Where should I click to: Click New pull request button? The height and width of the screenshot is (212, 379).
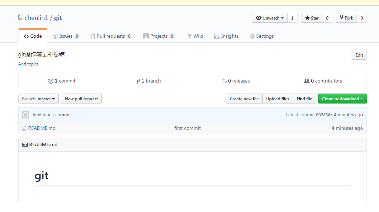pyautogui.click(x=81, y=99)
